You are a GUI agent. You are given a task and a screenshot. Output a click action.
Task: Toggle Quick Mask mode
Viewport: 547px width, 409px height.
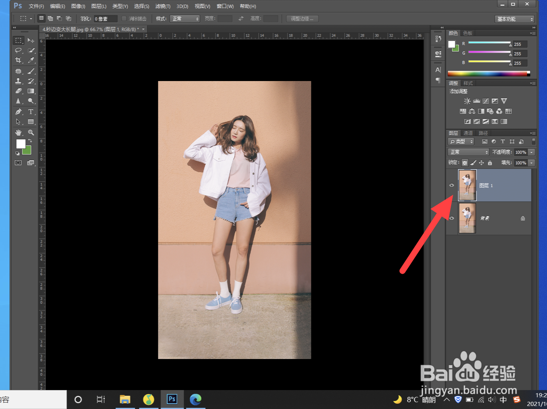pos(18,163)
